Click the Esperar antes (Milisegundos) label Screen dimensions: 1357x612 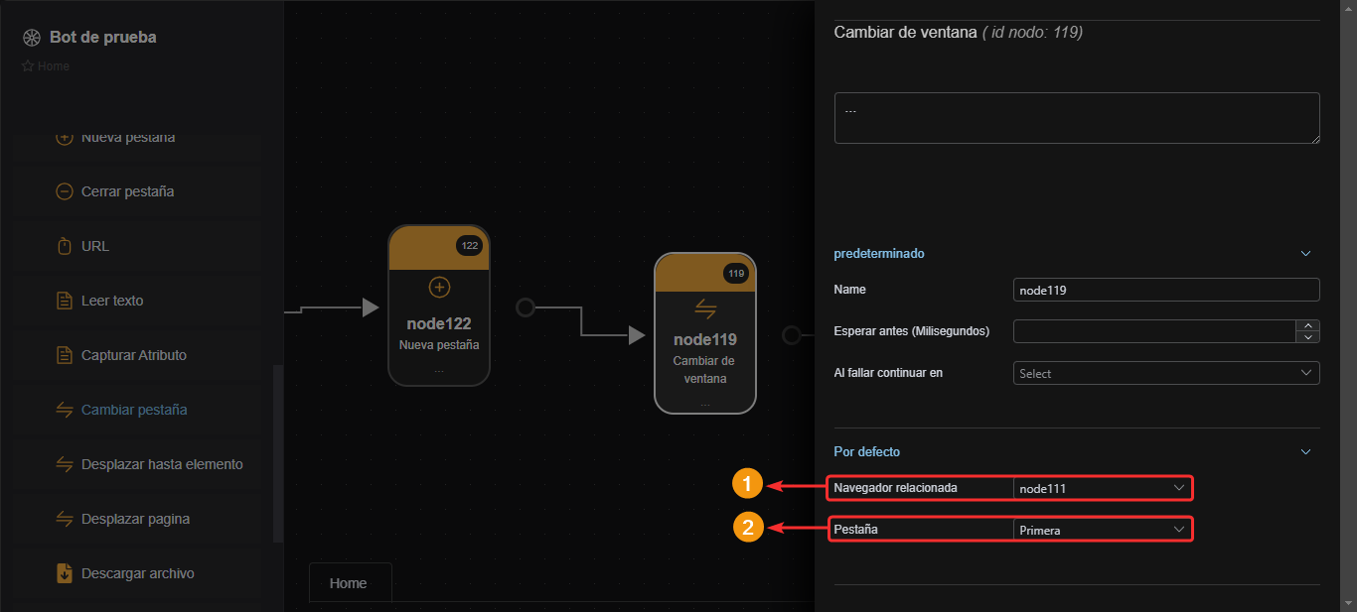pyautogui.click(x=912, y=331)
